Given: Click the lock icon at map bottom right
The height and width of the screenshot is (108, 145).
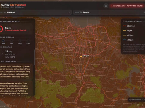Looking at the screenshot, I should coord(143,105).
